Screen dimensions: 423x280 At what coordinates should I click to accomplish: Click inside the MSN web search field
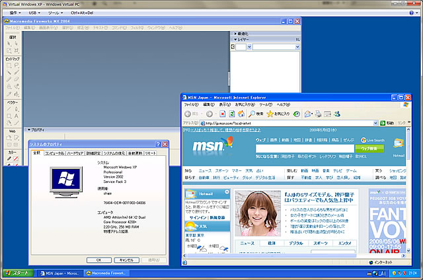click(305, 149)
